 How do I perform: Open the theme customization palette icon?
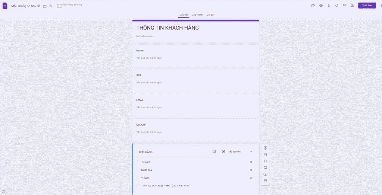(313, 6)
